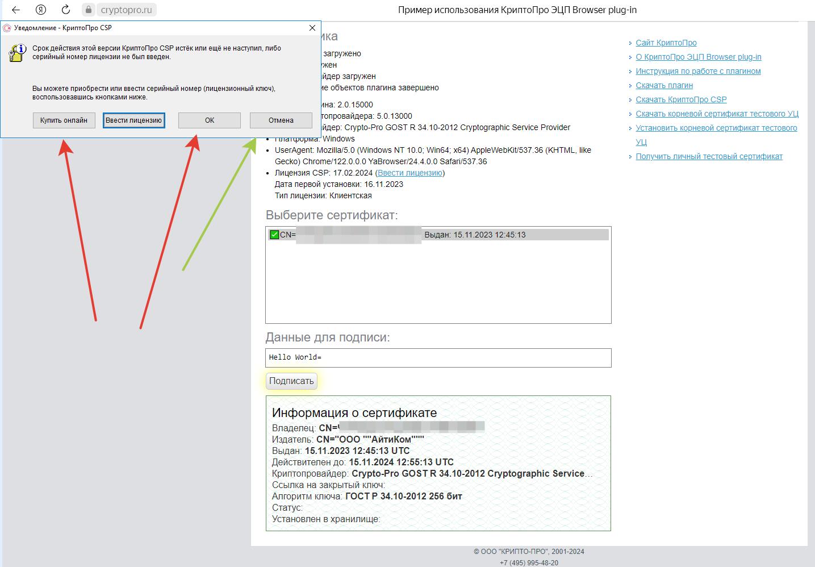Open О КриптоПро ЭЦП Browser plug-in link
Screen dimensions: 815x567
click(x=699, y=57)
